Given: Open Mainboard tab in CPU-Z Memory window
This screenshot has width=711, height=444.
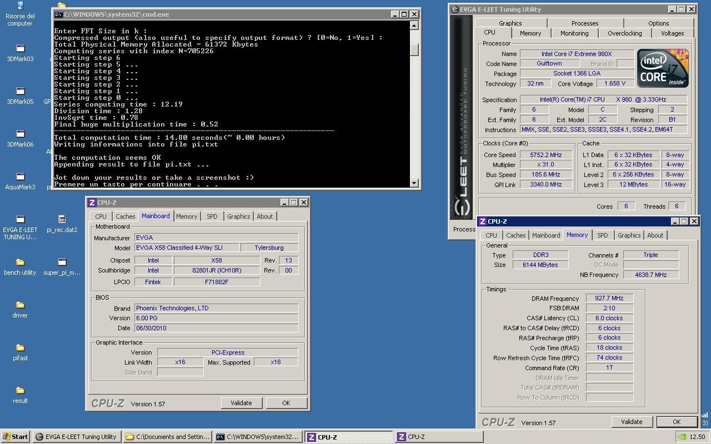Looking at the screenshot, I should coord(546,235).
